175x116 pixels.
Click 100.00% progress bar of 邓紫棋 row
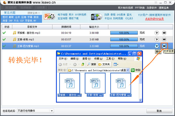click(x=124, y=33)
